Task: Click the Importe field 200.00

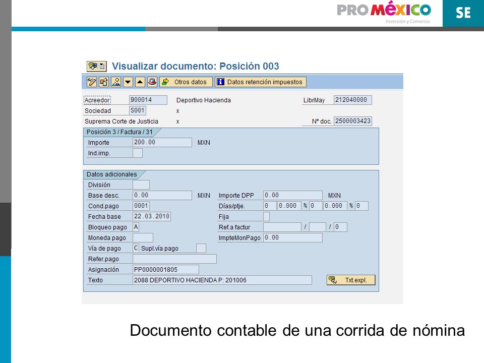Action: (x=162, y=142)
